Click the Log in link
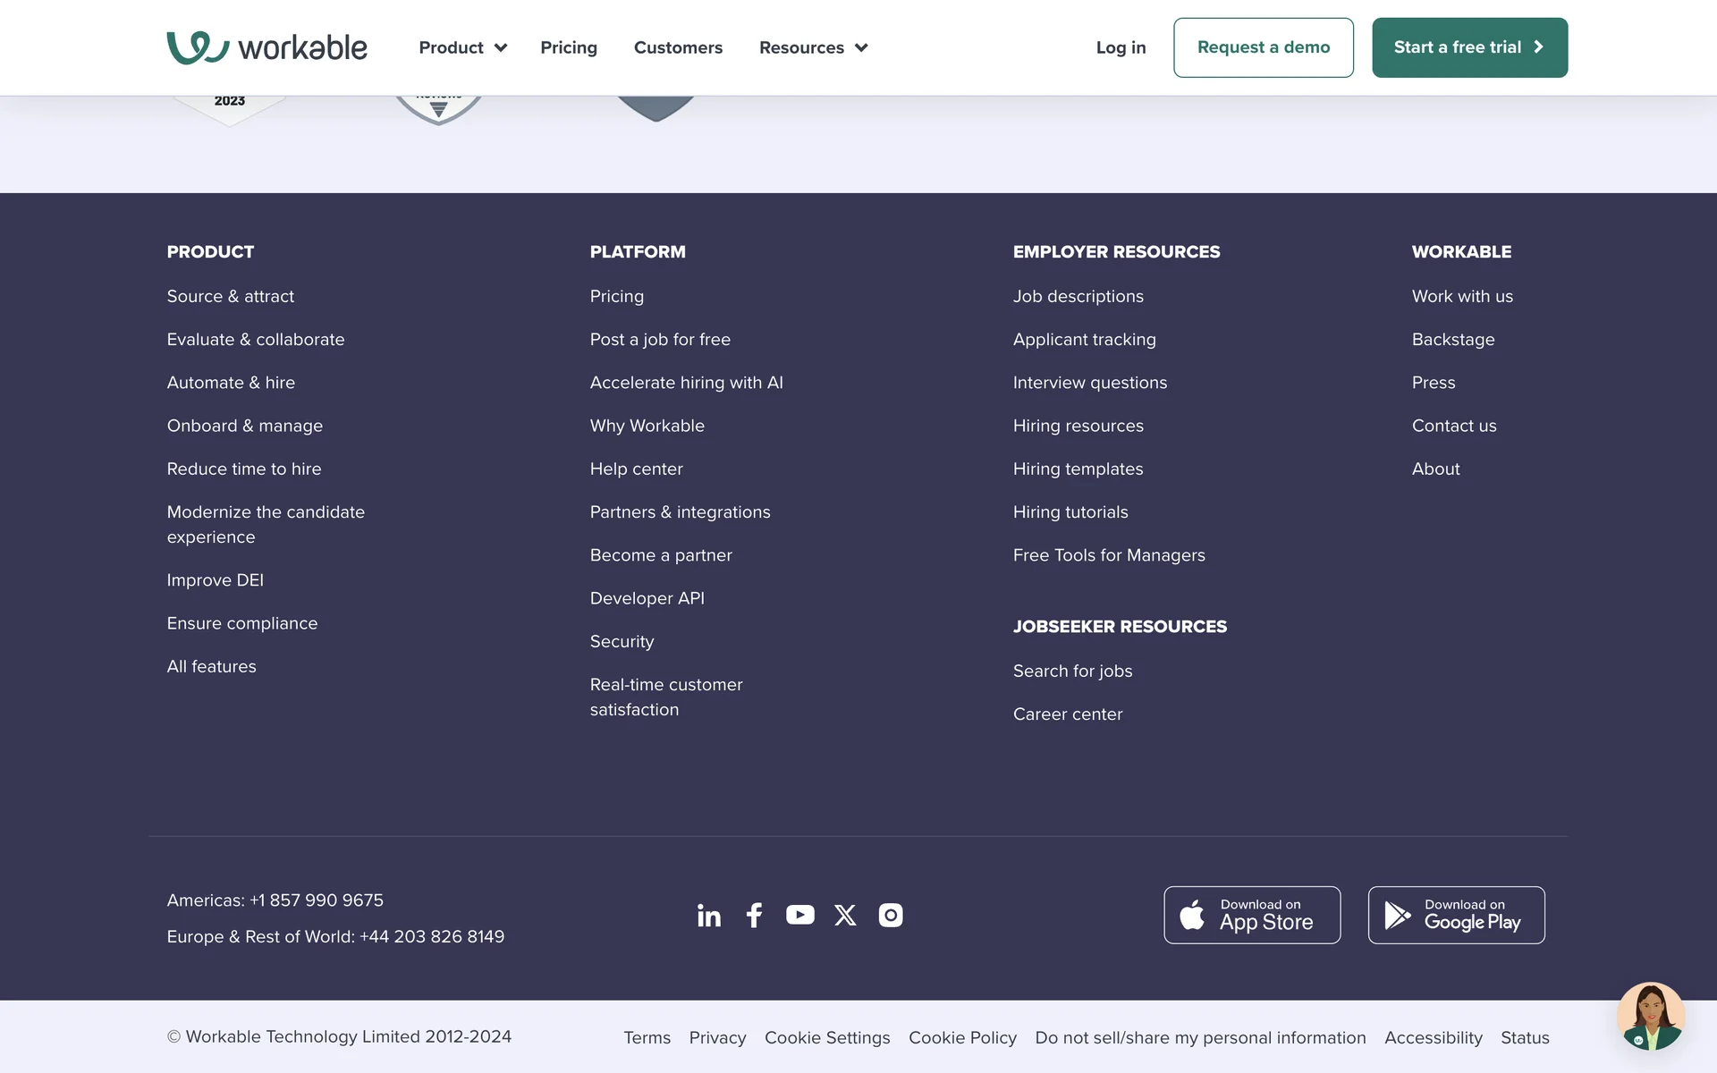This screenshot has width=1717, height=1073. tap(1121, 47)
